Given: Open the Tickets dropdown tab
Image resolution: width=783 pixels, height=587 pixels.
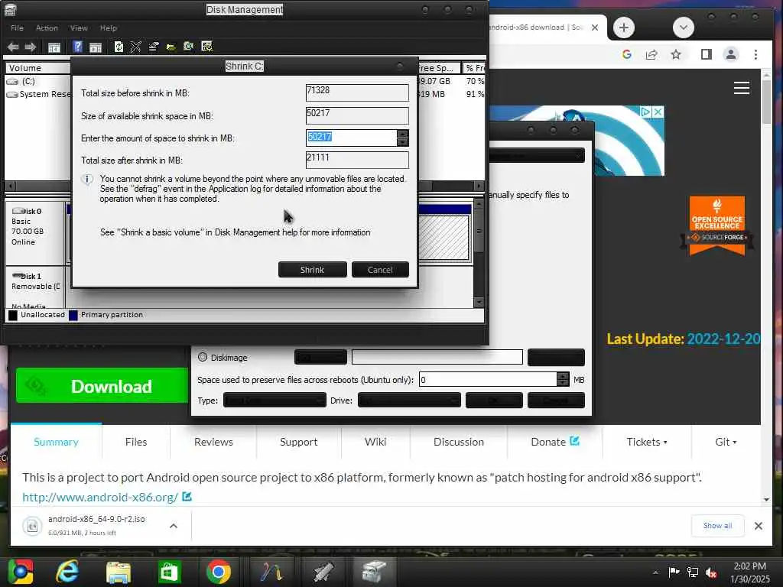Looking at the screenshot, I should pyautogui.click(x=647, y=442).
